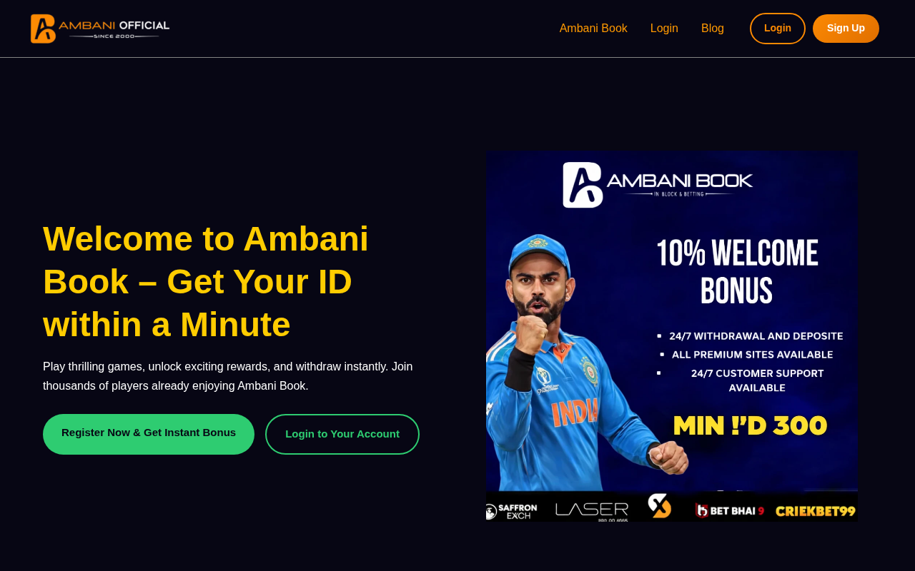The image size is (915, 571).
Task: Click the 10% Welcome Bonus banner text
Action: click(737, 272)
